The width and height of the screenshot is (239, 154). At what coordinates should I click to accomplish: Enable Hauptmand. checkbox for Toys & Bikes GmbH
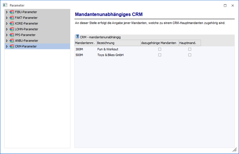click(x=189, y=55)
